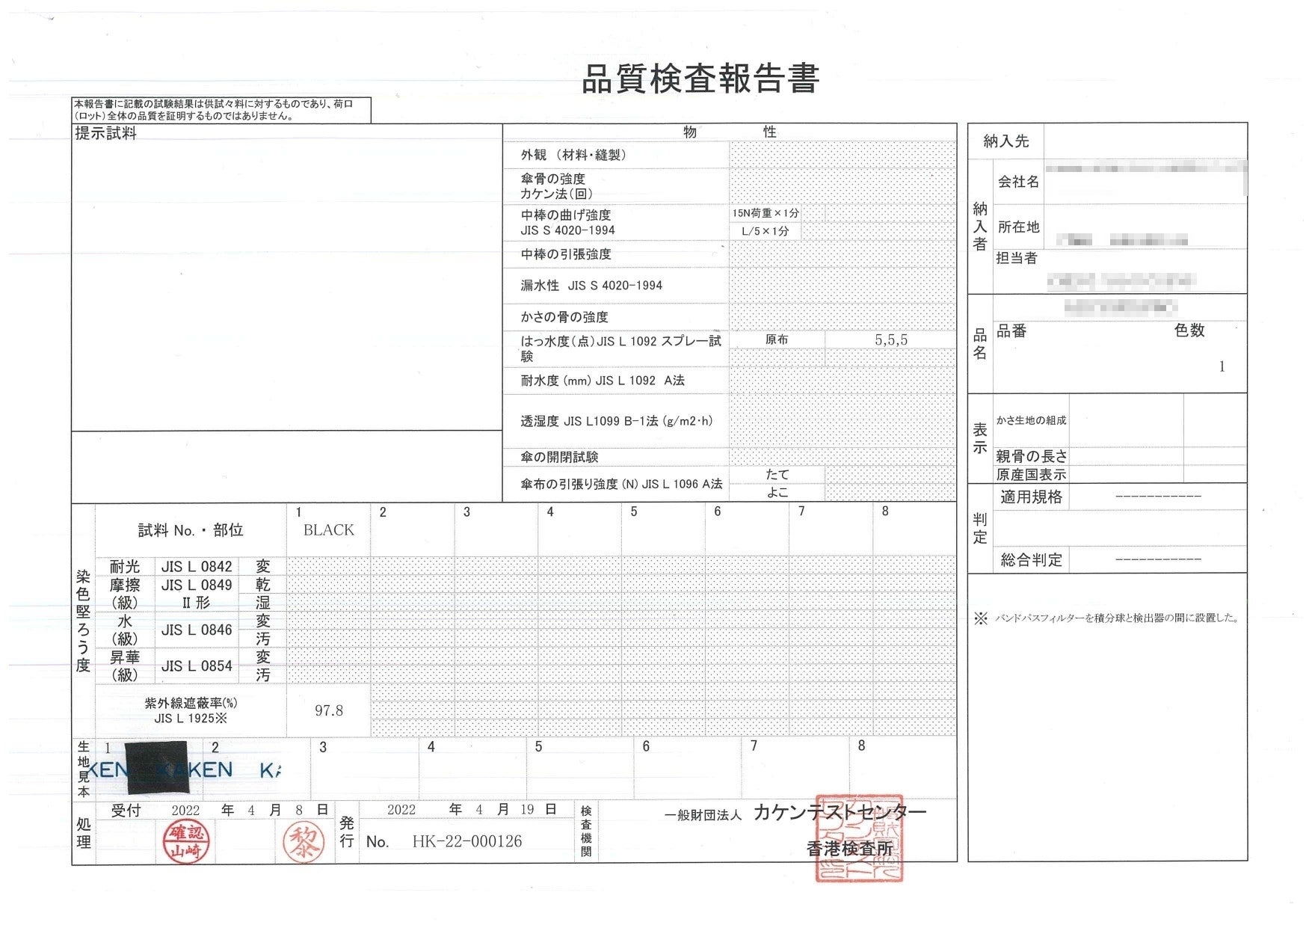Click the report number HK-22-000126
1312x928 pixels.
(466, 841)
